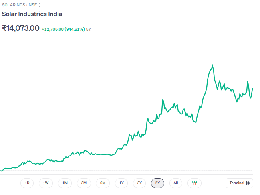Image resolution: width=260 pixels, height=195 pixels.
Task: Click the active 5Y range pill
Action: pos(158,183)
